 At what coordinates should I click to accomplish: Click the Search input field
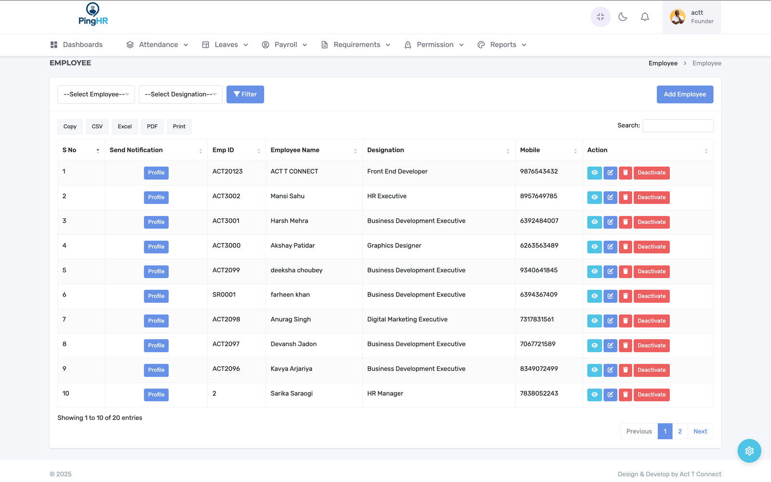coord(678,126)
